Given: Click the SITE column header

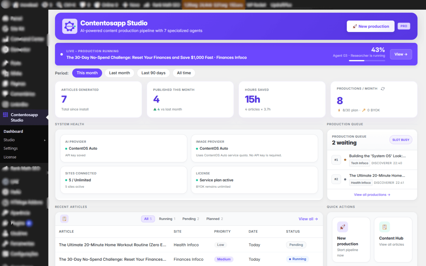Looking at the screenshot, I should (177, 231).
